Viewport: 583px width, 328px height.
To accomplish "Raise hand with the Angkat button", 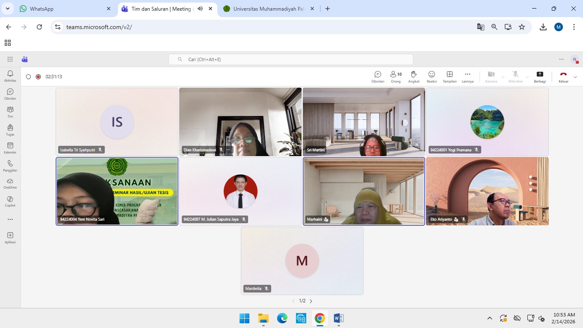I will pos(414,77).
